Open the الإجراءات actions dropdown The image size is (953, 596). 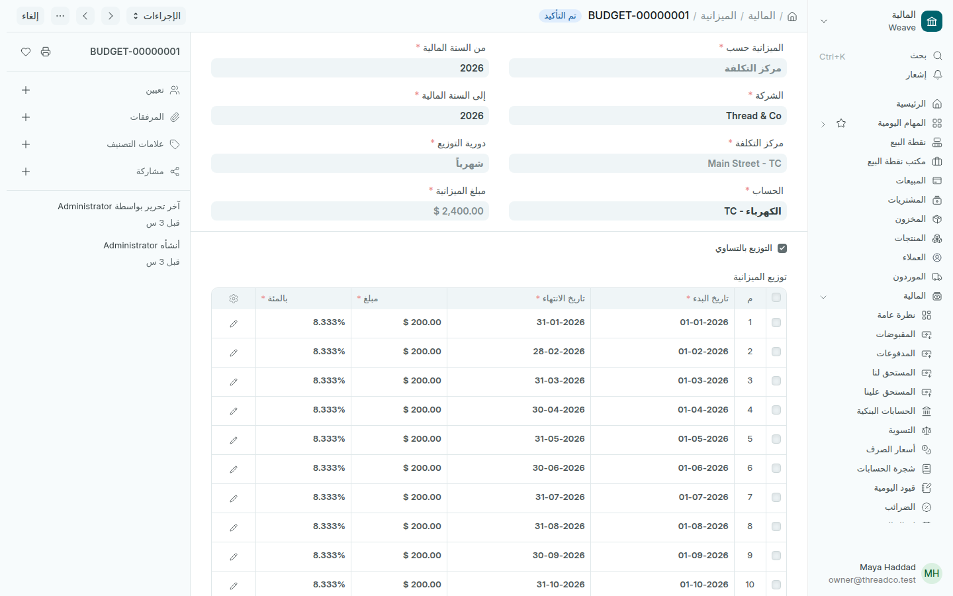[156, 16]
